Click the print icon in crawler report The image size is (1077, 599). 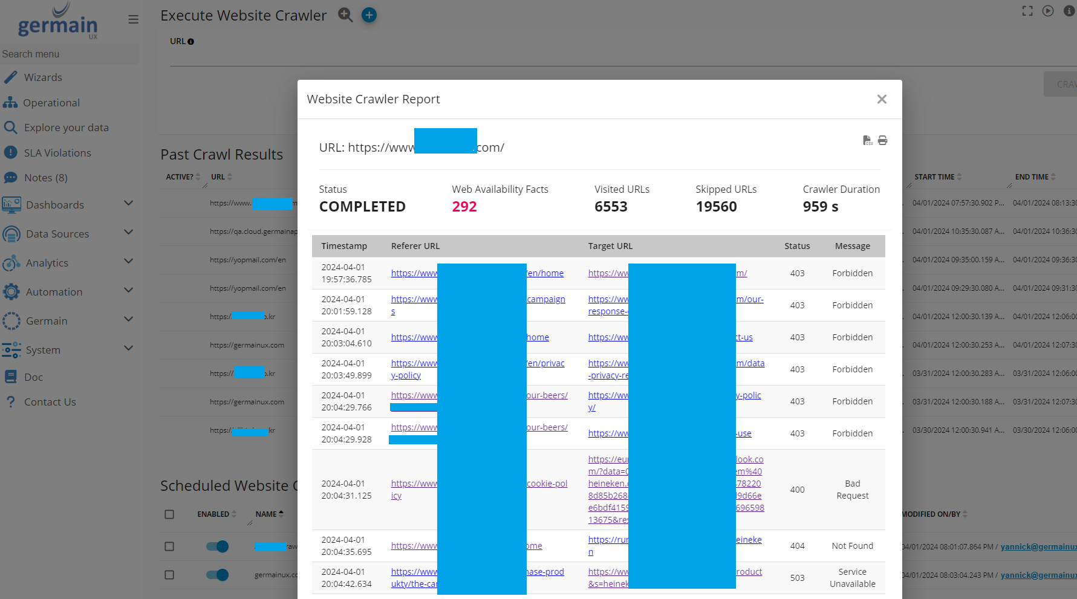[882, 140]
